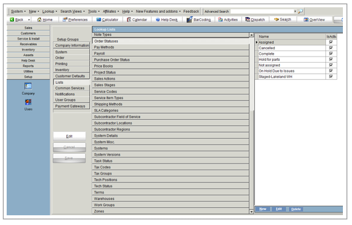Viewport: 352px width, 225px height.
Task: Uncheck IsActive for Assigned
Action: point(331,42)
